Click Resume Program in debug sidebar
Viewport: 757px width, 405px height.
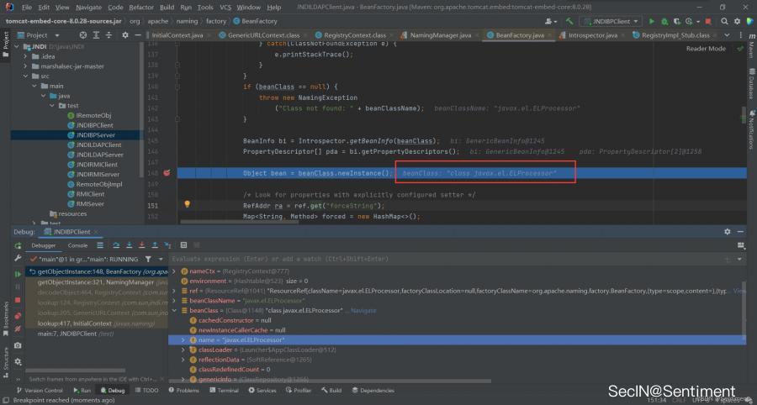point(18,273)
